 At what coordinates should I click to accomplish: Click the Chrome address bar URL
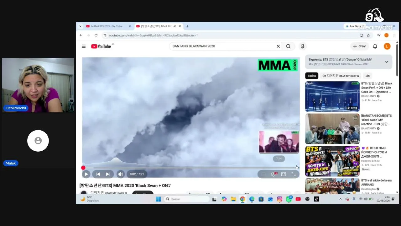(154, 35)
